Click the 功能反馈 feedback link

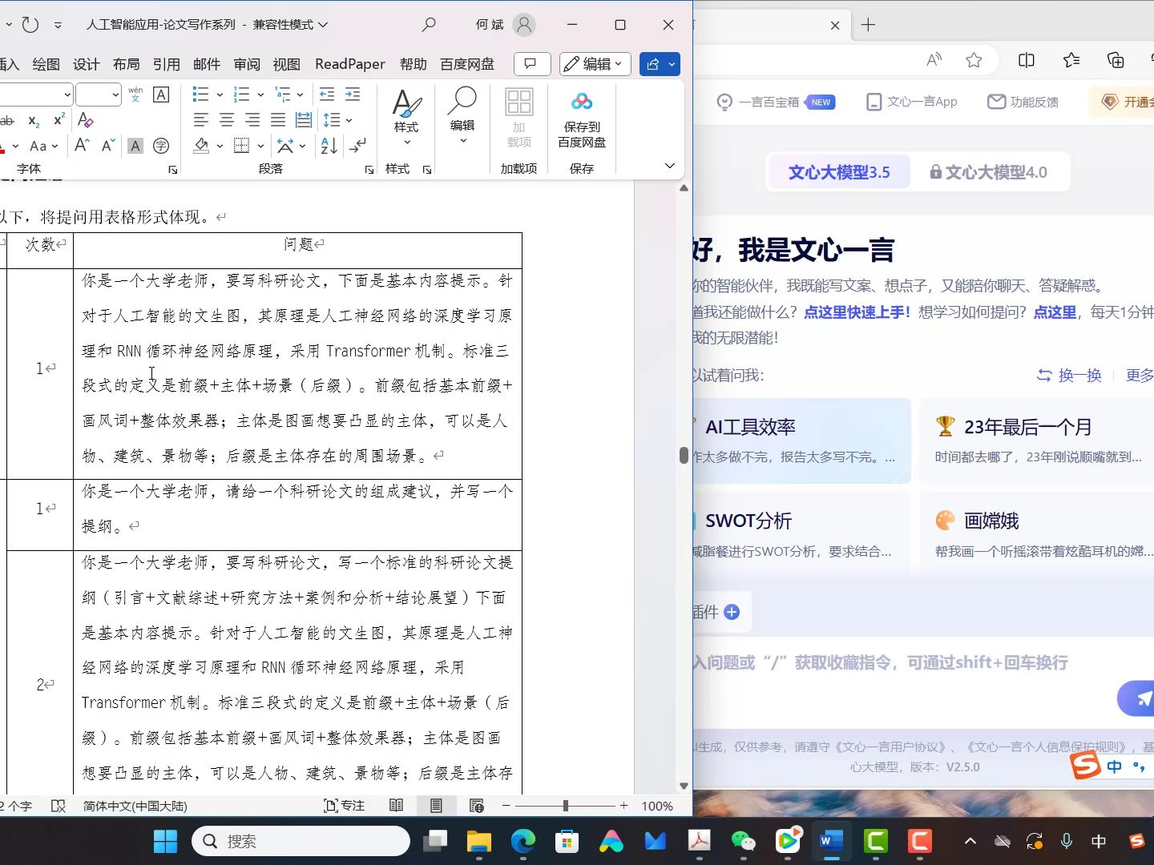pyautogui.click(x=1023, y=102)
